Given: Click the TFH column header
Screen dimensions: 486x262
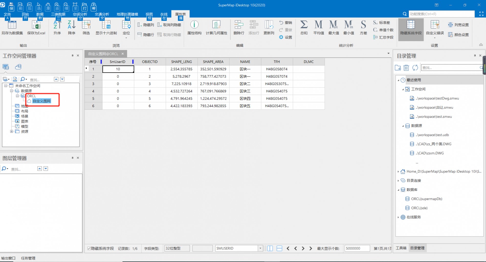Looking at the screenshot, I should click(x=277, y=62).
